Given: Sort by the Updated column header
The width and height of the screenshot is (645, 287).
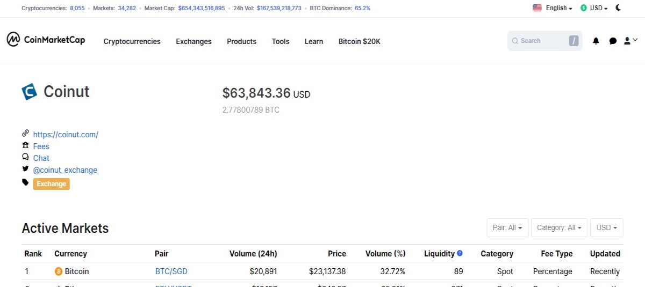Looking at the screenshot, I should click(x=605, y=254).
